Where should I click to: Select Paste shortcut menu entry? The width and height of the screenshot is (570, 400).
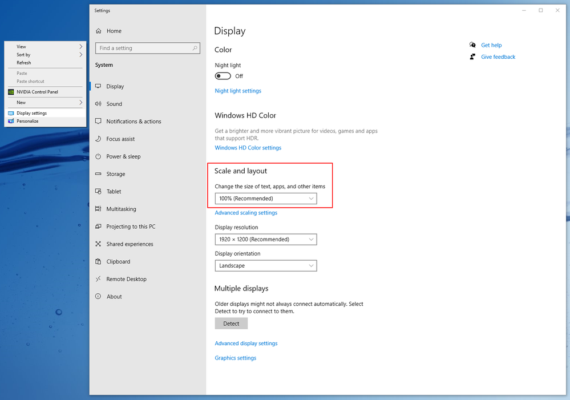(x=46, y=81)
